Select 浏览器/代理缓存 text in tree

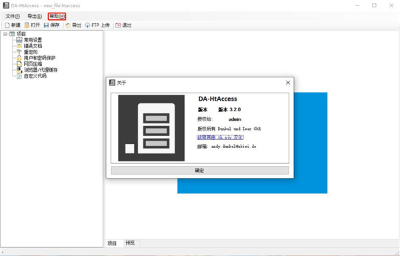(41, 70)
